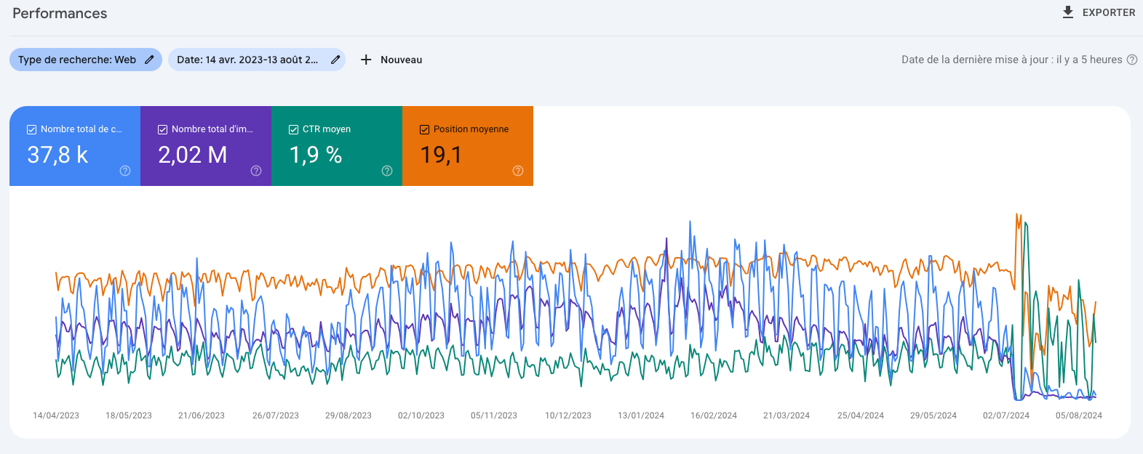Open help icon on CTR moyen card
This screenshot has width=1143, height=454.
[387, 171]
